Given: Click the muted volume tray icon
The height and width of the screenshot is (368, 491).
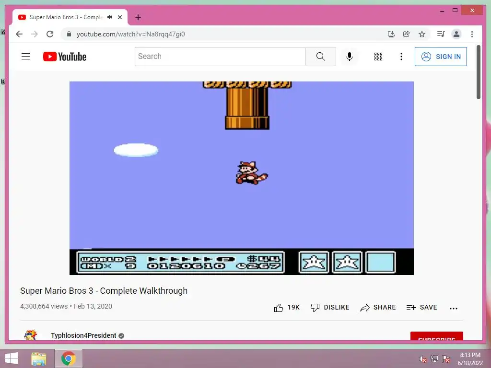Looking at the screenshot, I should tap(423, 359).
